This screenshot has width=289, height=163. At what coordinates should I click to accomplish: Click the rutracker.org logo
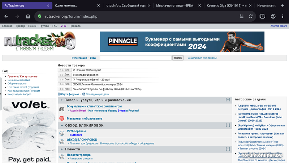pos(40,41)
